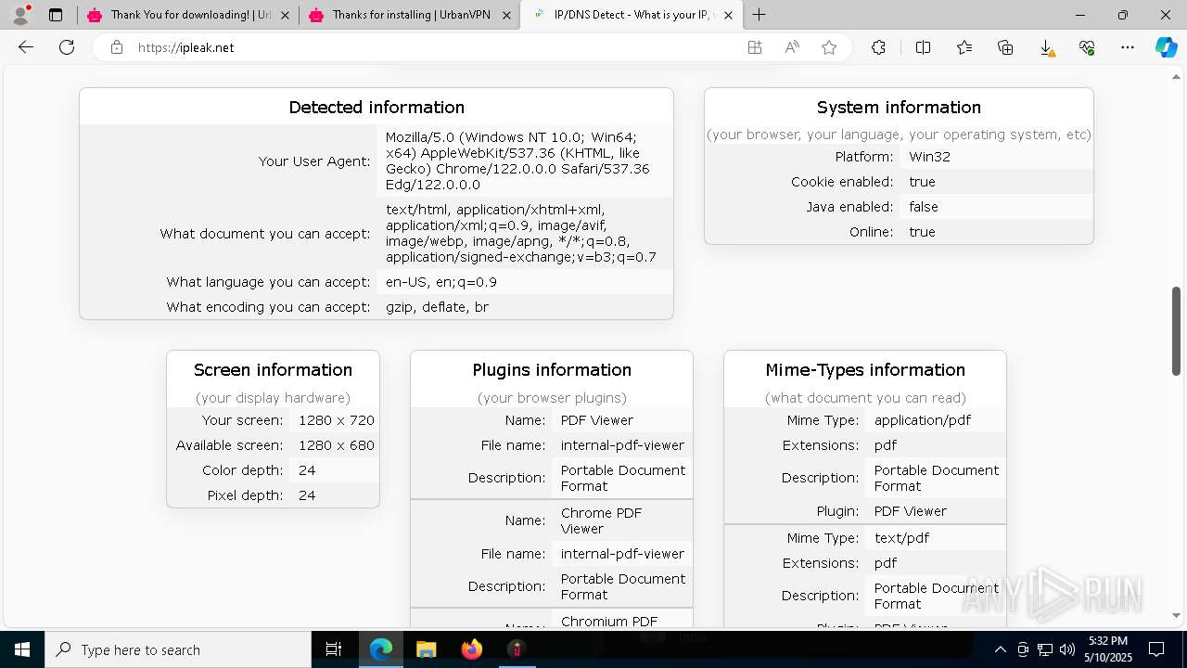The height and width of the screenshot is (668, 1187).
Task: Click the 1280 x 680 available screen value
Action: (337, 445)
